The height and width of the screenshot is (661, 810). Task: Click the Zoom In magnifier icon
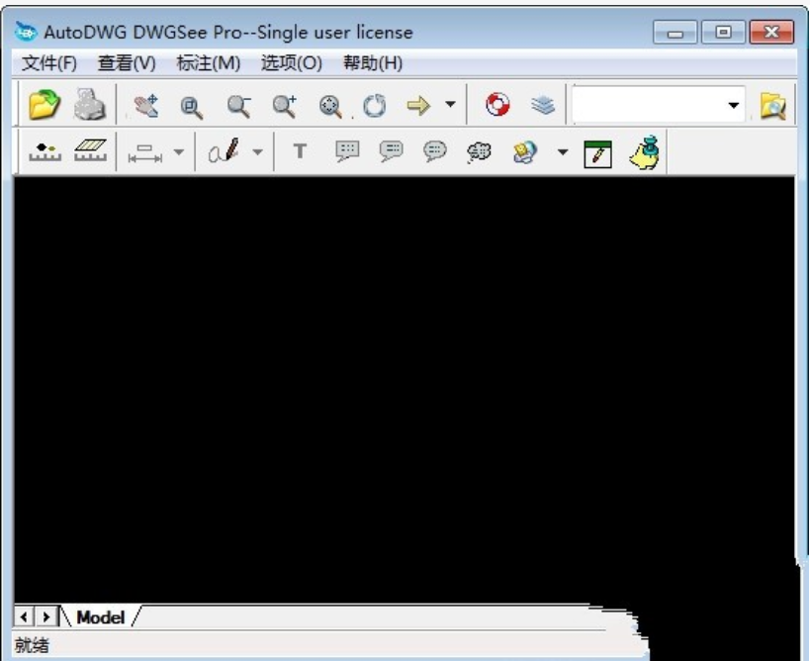[x=285, y=106]
